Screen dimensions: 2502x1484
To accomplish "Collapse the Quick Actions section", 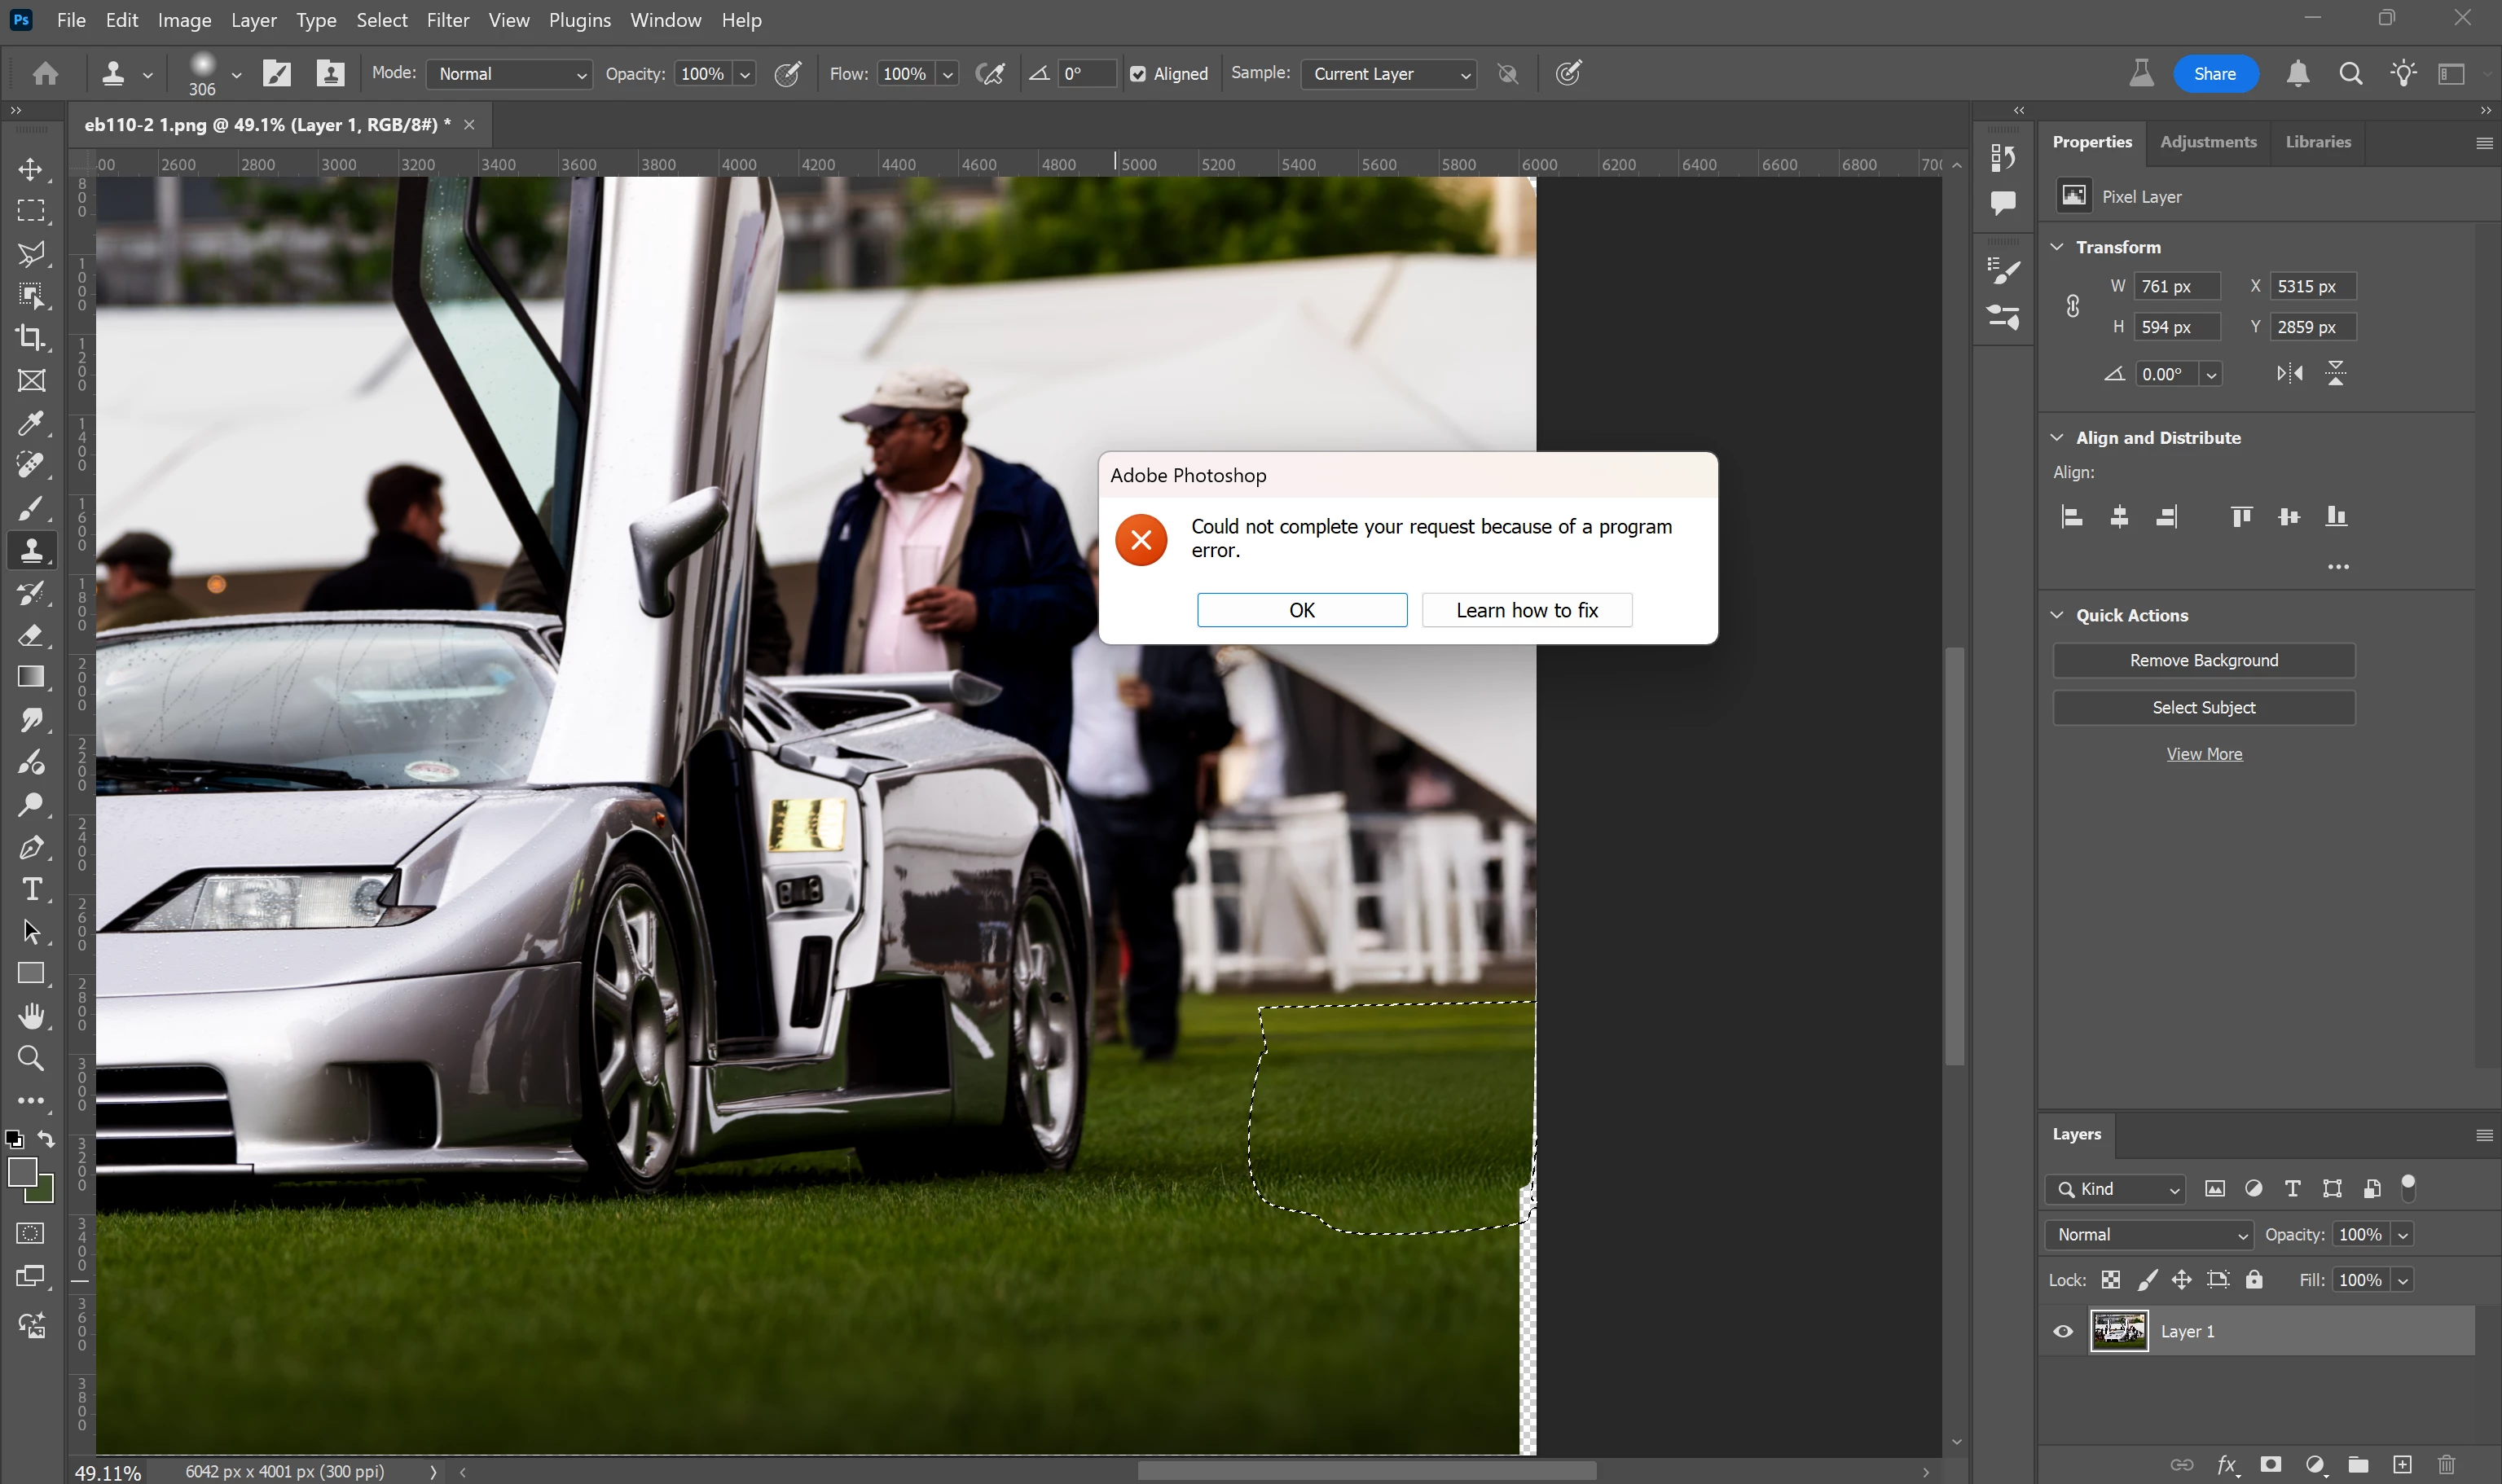I will (x=2058, y=615).
